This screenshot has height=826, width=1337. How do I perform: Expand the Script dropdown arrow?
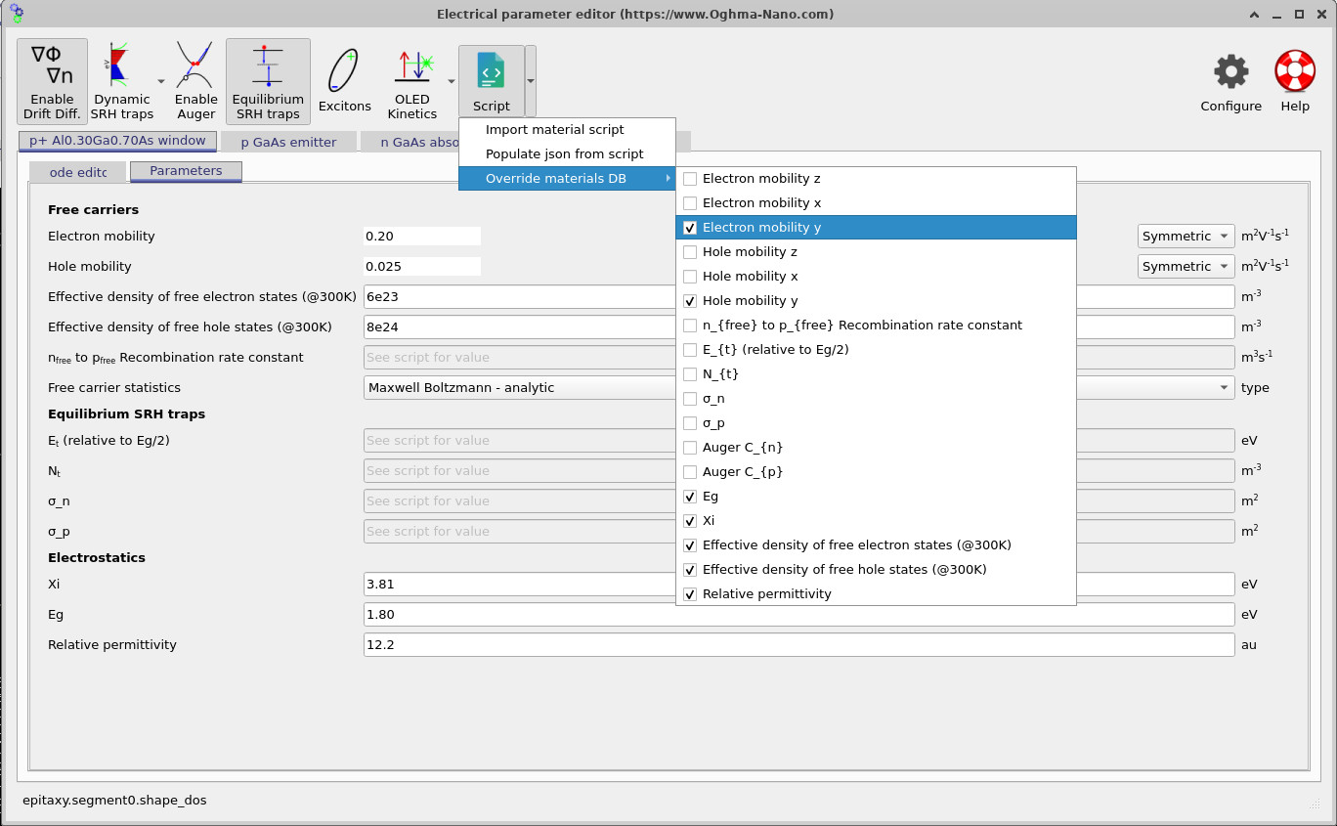(x=531, y=81)
